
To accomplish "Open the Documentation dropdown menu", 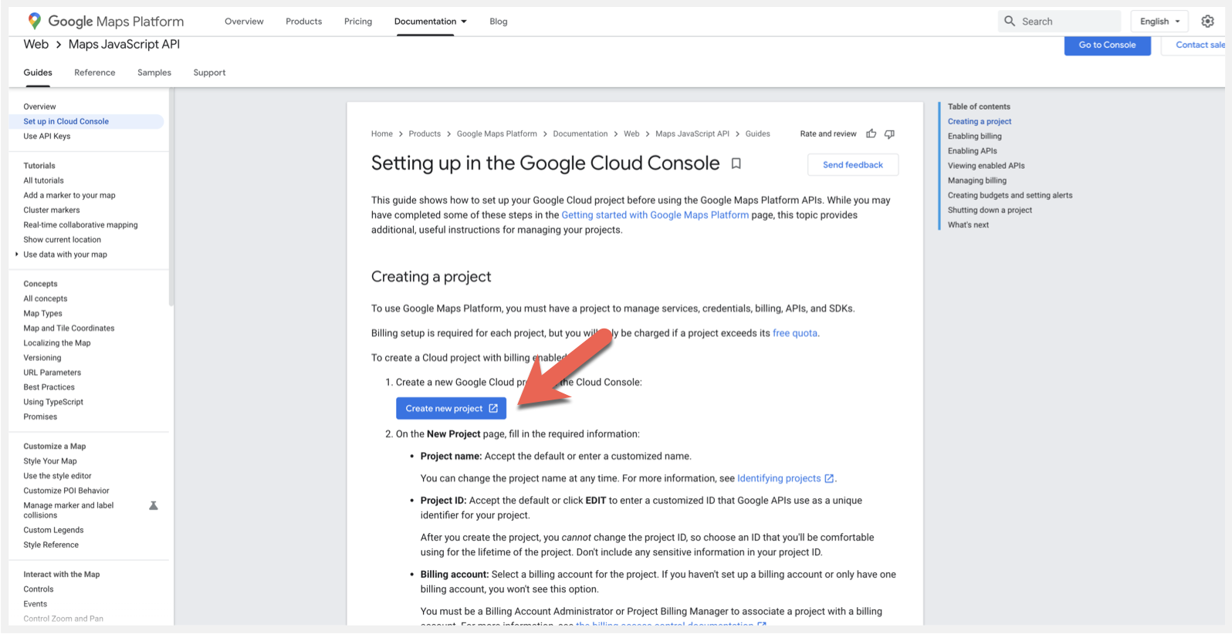I will (430, 22).
